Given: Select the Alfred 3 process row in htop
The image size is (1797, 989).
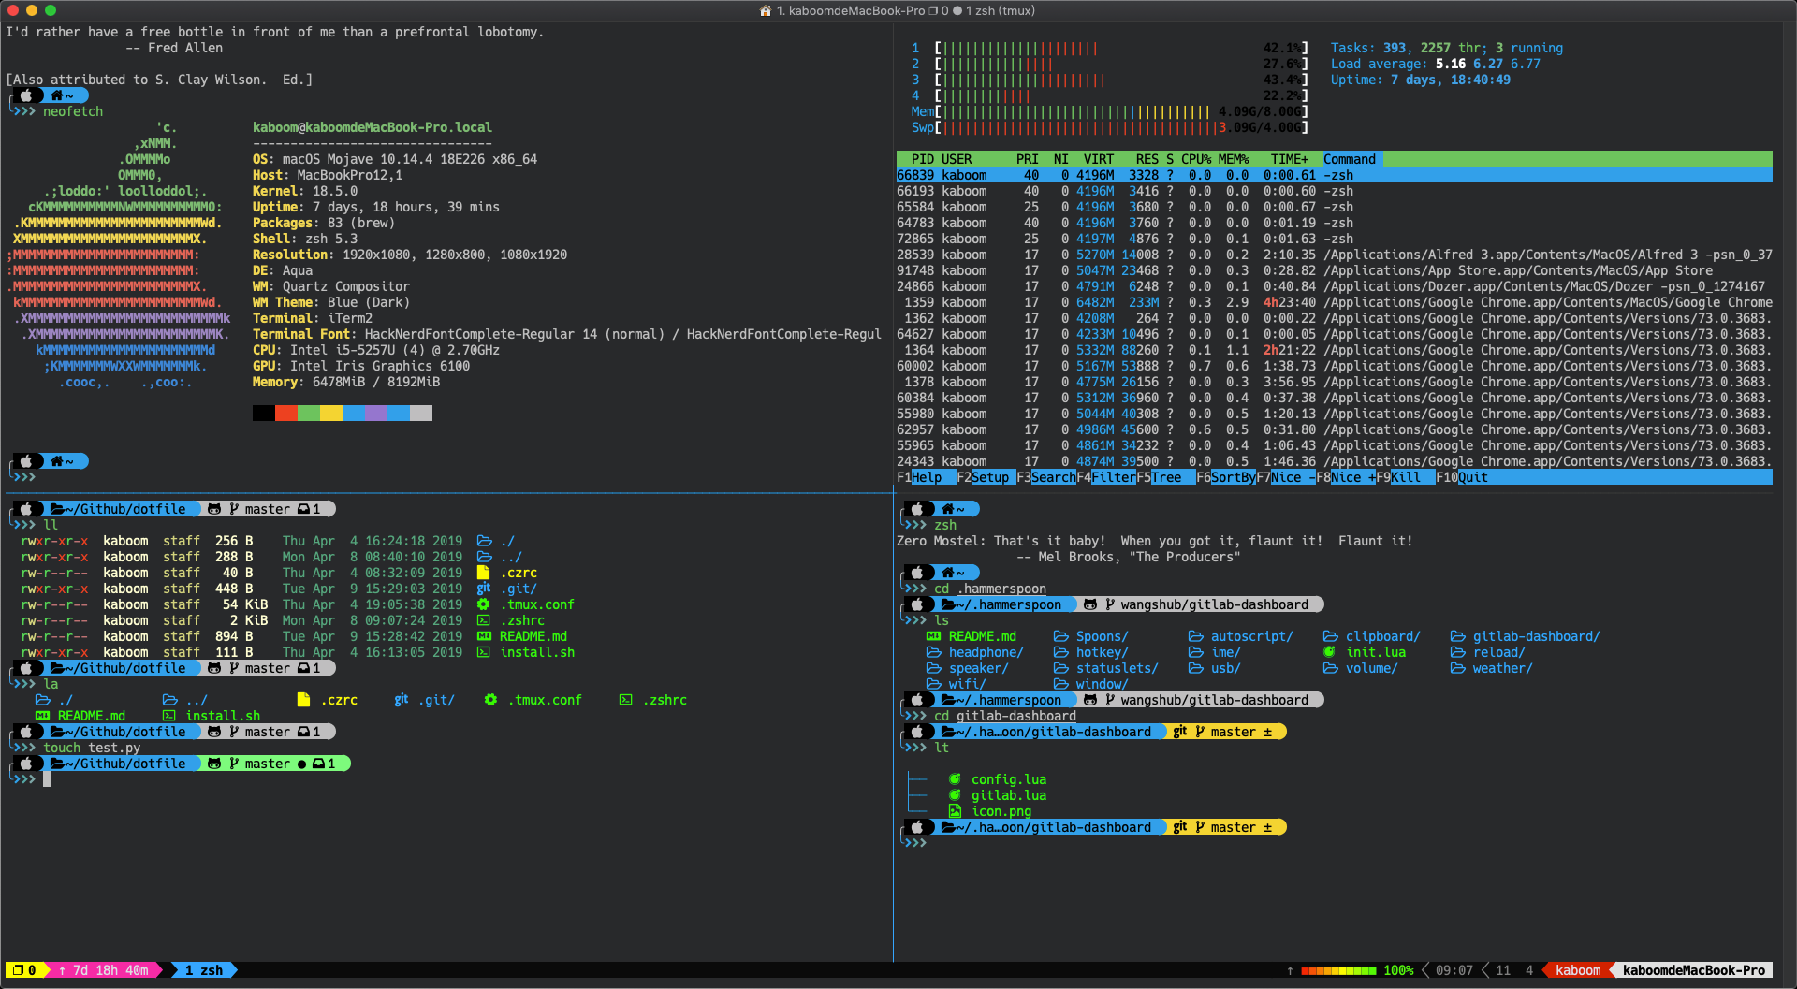Looking at the screenshot, I should coord(1334,255).
